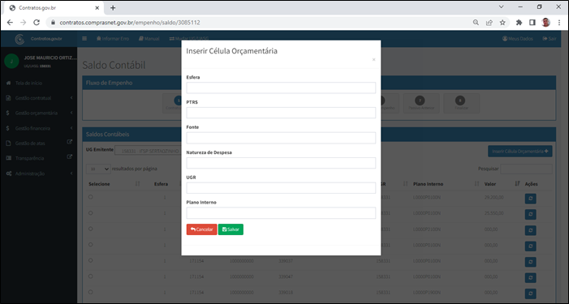Screen dimensions: 569x304
Task: Click the Transparência external link icon
Action: tap(70, 157)
